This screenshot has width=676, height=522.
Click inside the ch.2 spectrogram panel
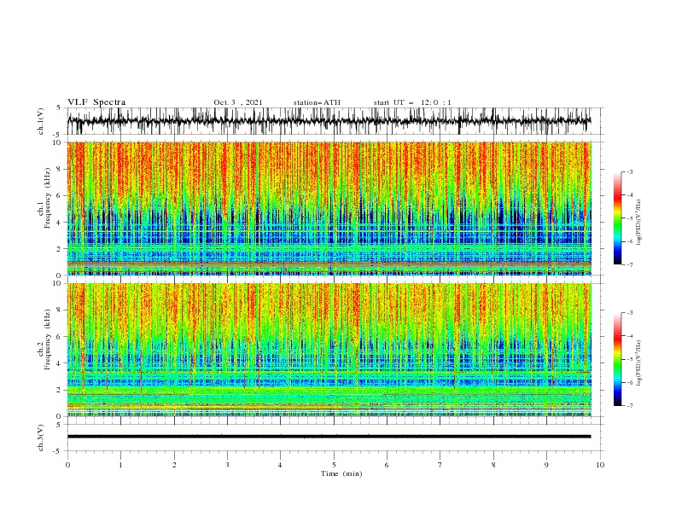tap(329, 350)
